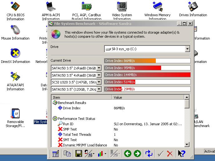Image resolution: width=215 pixels, height=161 pixels.
Task: Click the Drive Index 144MB/s bar
Action: point(147,75)
